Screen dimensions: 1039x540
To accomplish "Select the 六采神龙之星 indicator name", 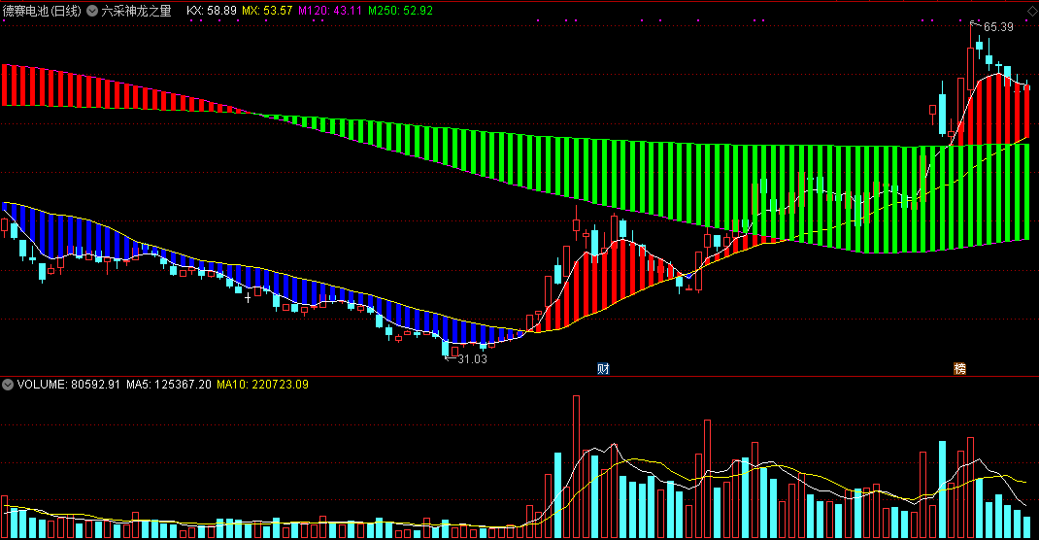I will 136,11.
